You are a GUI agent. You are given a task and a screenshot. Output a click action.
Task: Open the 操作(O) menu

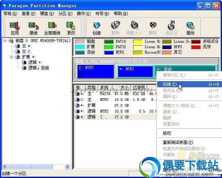(x=84, y=14)
